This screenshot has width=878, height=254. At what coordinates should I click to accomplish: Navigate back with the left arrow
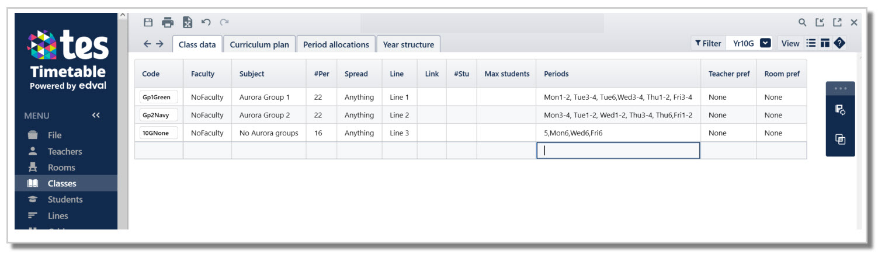(147, 44)
